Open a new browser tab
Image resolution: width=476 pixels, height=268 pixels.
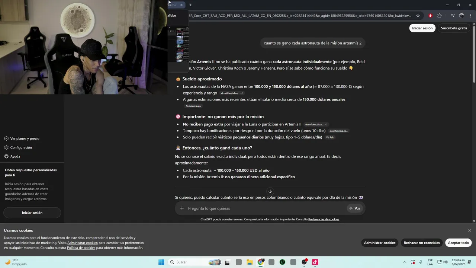coord(190,5)
